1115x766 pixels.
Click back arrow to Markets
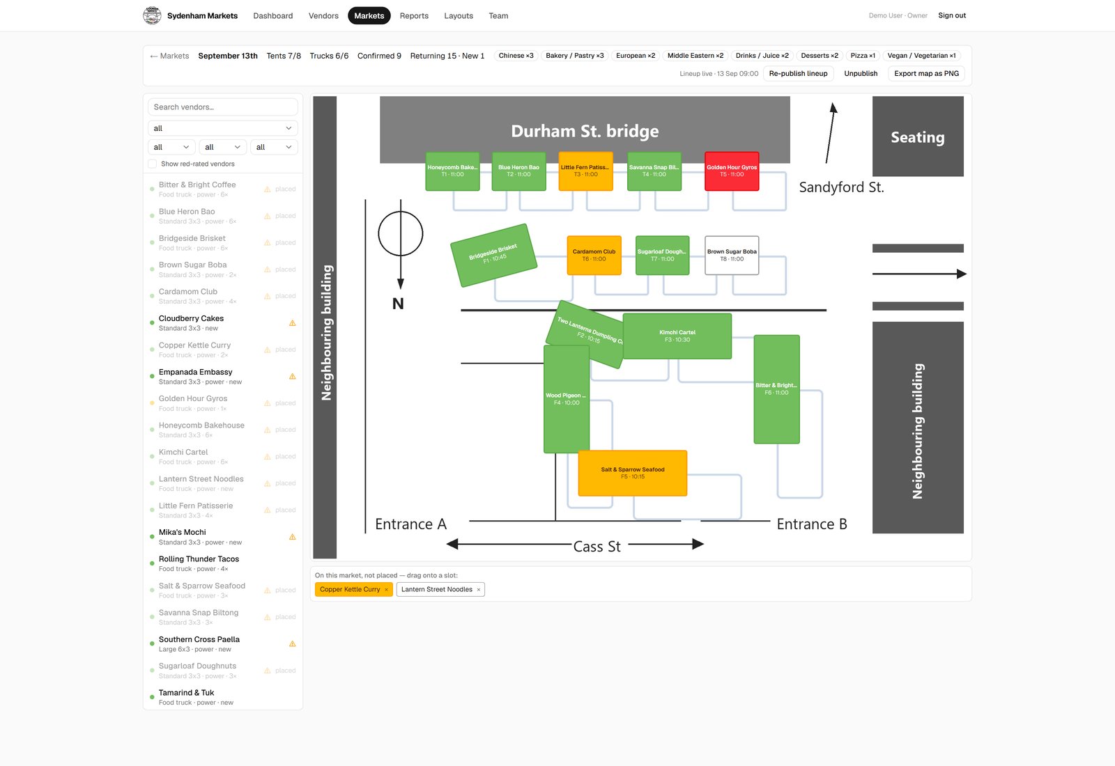[169, 56]
